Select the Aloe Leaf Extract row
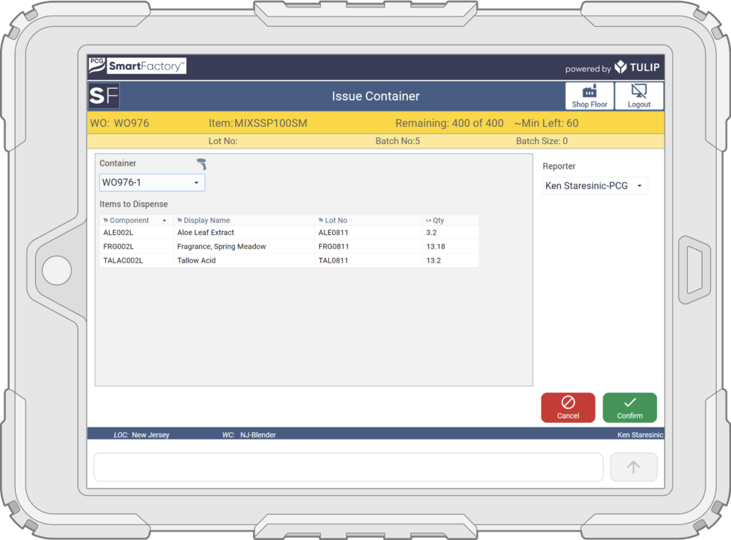Screen dimensions: 731x540 [x=246, y=233]
